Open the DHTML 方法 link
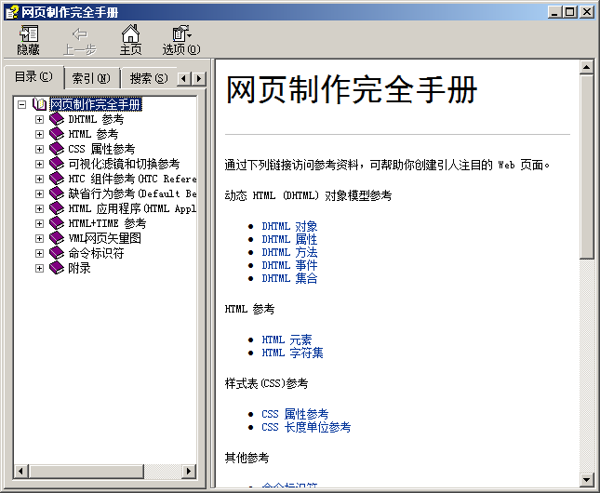Screen dimensions: 600x493 (x=289, y=252)
